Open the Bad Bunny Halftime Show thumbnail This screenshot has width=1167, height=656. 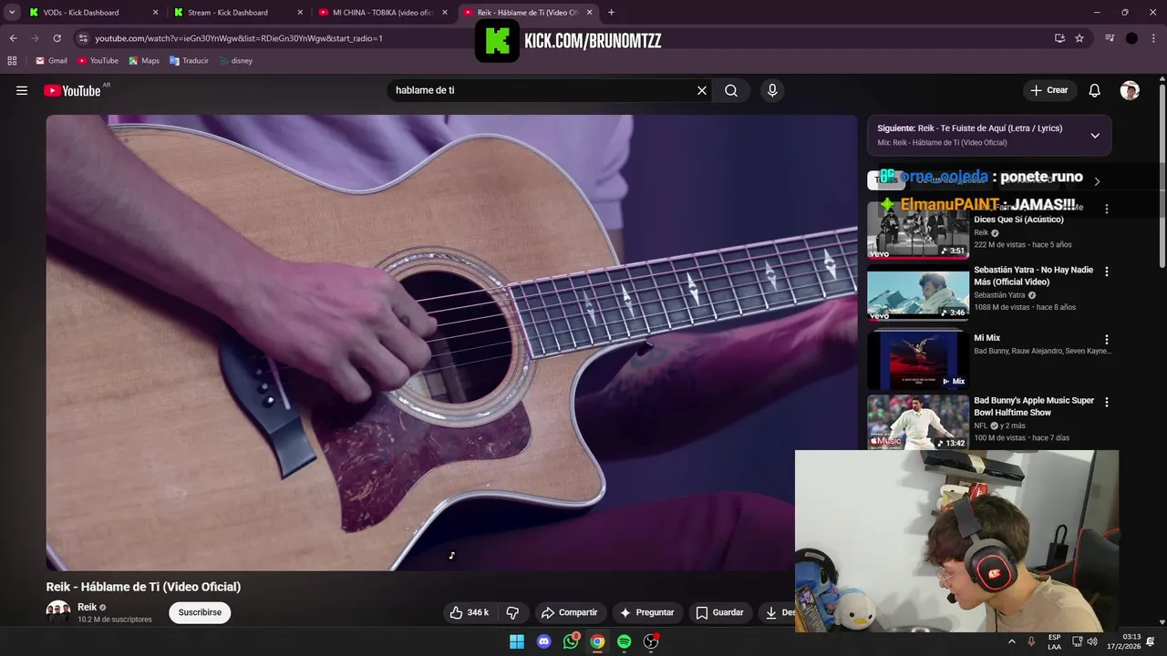(x=918, y=422)
